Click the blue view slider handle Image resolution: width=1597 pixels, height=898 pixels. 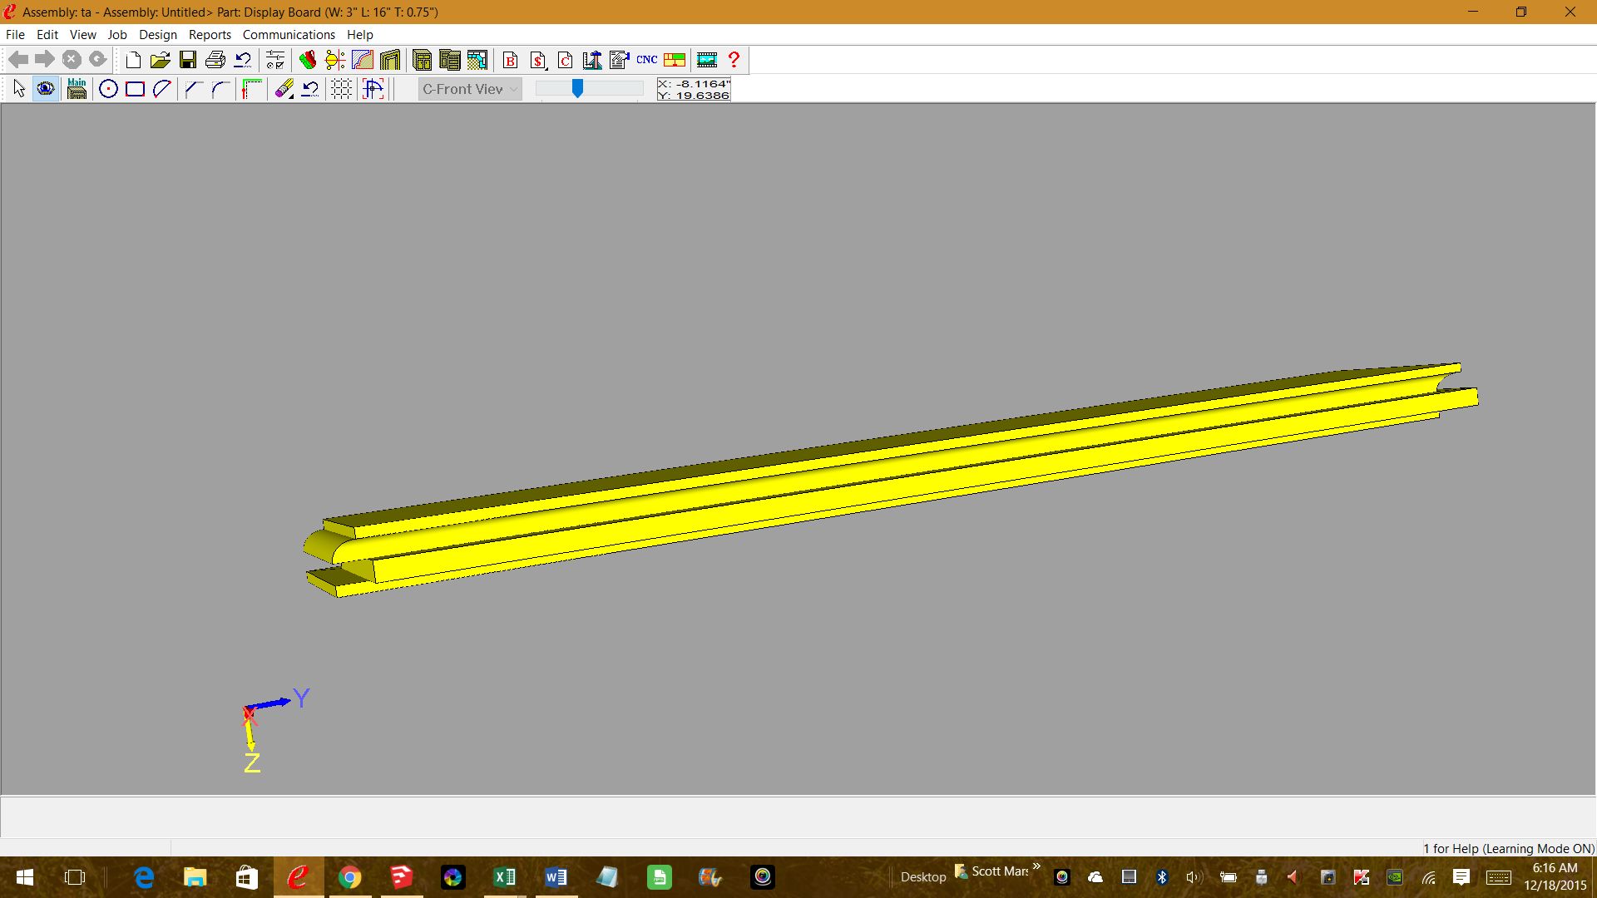tap(577, 88)
